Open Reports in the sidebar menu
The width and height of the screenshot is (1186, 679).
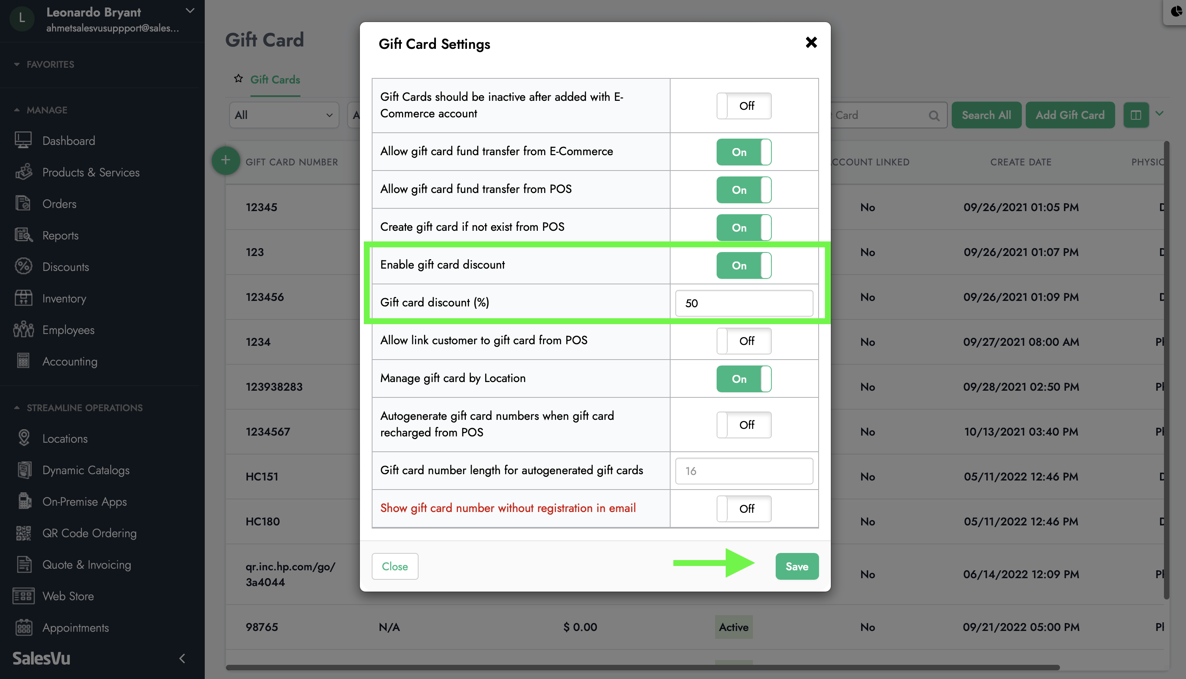click(60, 236)
